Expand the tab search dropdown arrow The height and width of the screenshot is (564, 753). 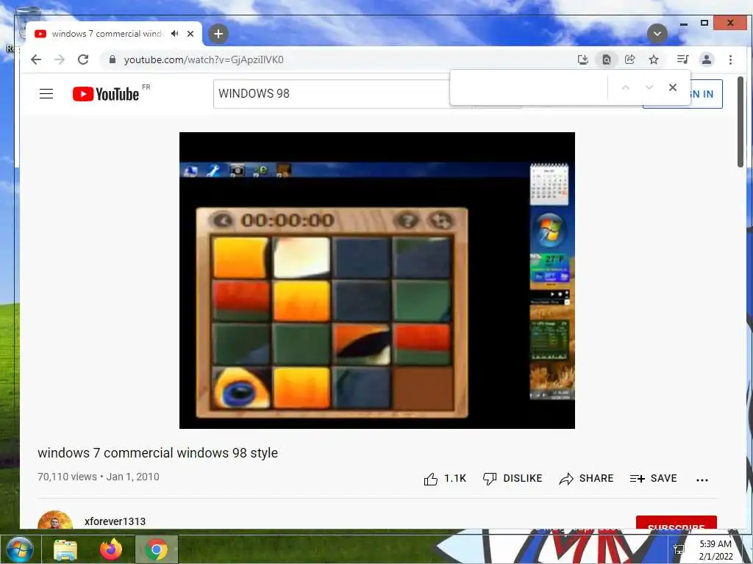[657, 34]
